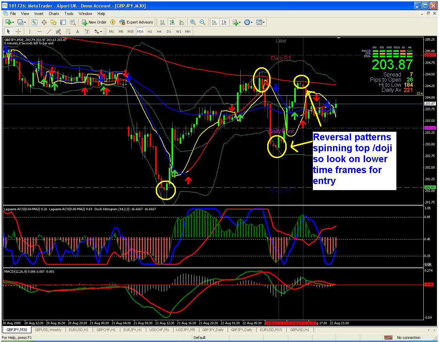Click the Zoom Out magnifier icon
The height and width of the screenshot is (342, 439).
point(202,22)
